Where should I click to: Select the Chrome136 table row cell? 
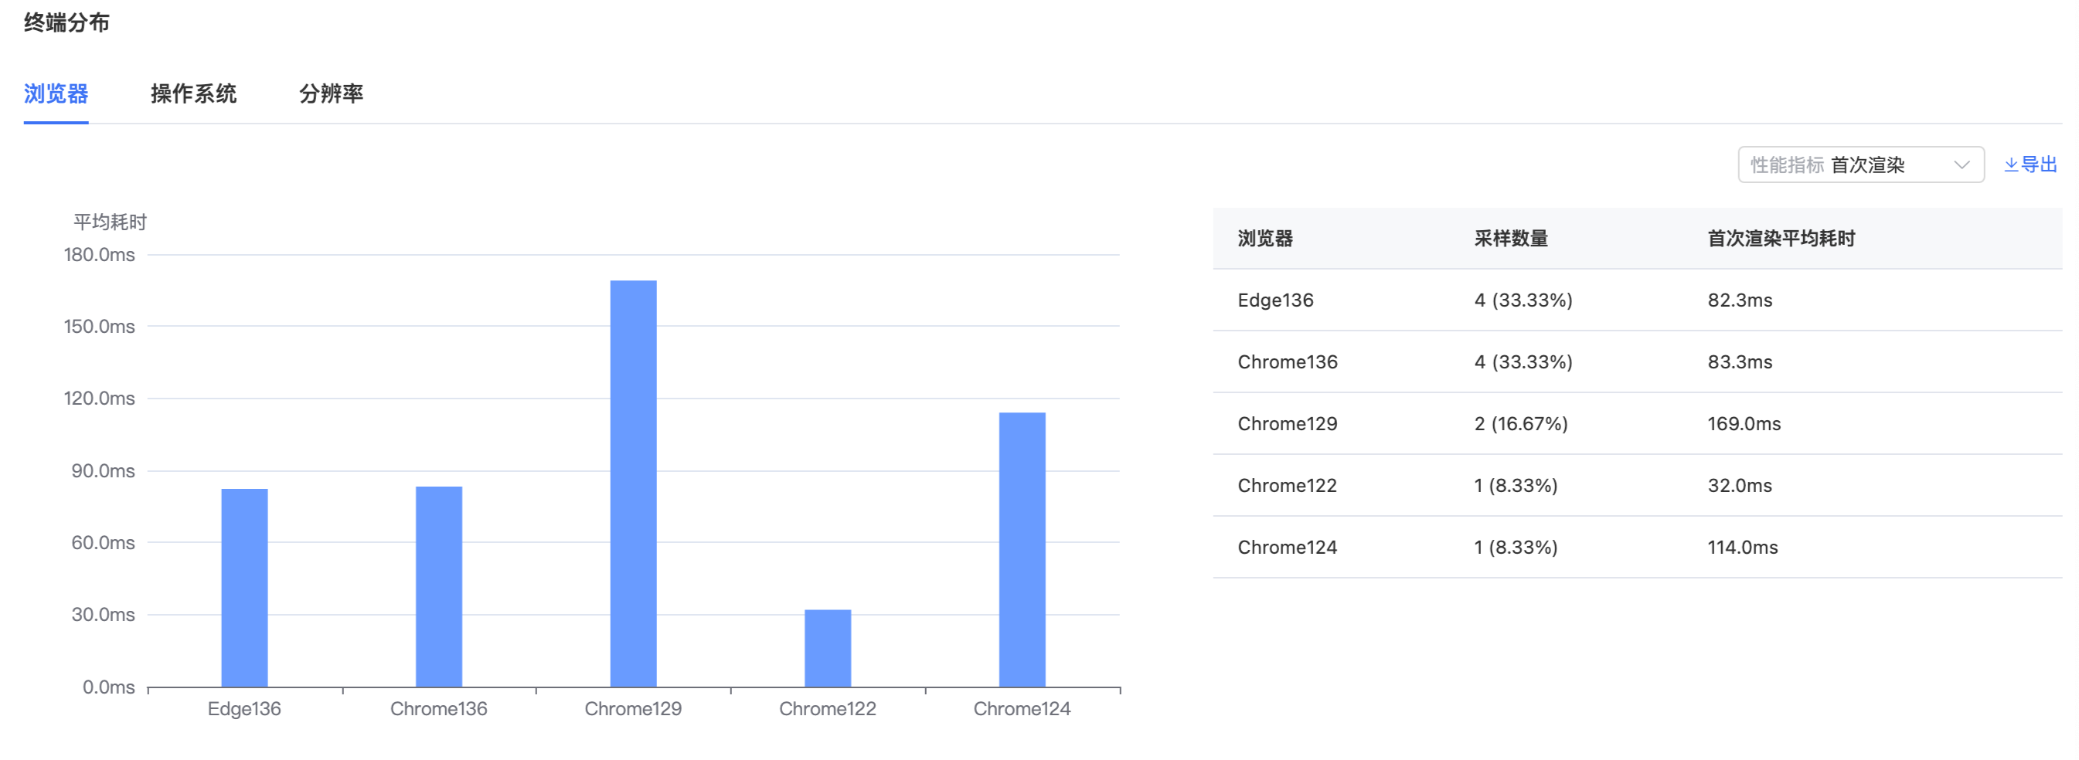point(1288,362)
